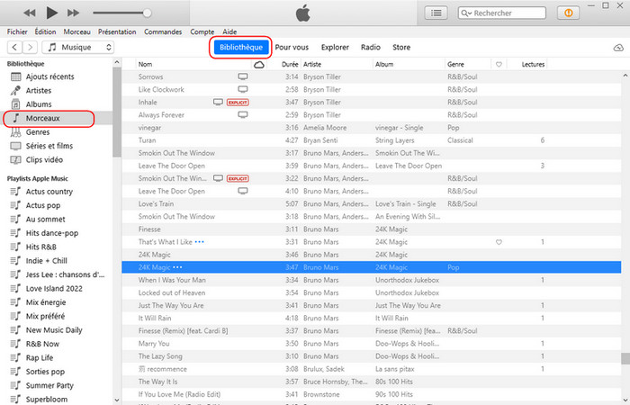Navigate back with the left arrow button
630x405 pixels.
[x=14, y=47]
